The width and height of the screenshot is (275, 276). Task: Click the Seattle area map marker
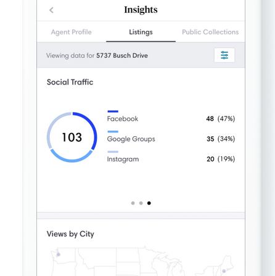click(59, 254)
